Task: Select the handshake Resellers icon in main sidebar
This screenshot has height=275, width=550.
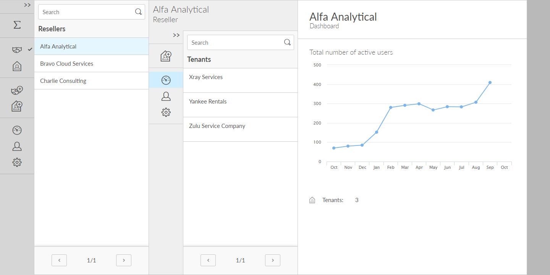Action: pos(17,50)
